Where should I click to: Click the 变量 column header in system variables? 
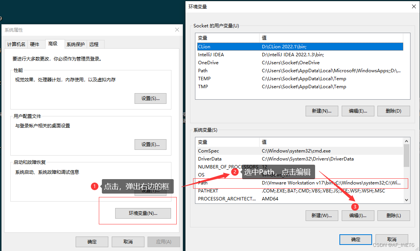coord(228,142)
